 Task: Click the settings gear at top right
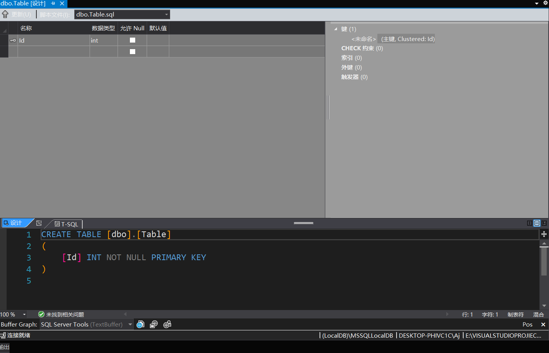tap(546, 3)
